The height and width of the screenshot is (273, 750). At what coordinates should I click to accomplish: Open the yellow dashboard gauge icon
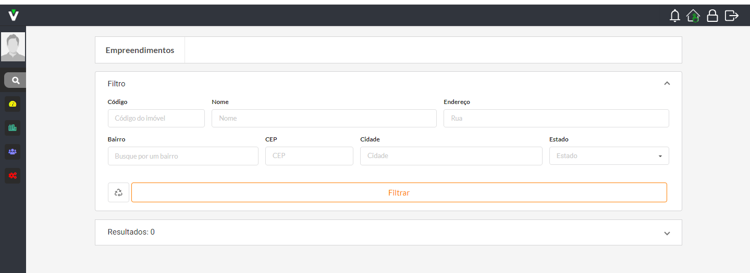point(13,104)
